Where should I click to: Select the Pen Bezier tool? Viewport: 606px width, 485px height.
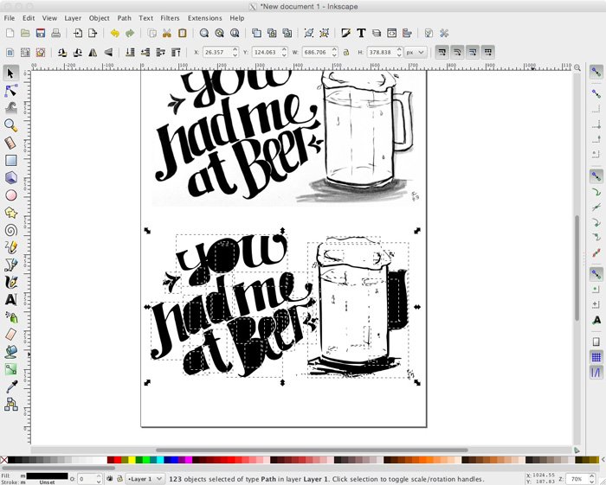click(10, 265)
